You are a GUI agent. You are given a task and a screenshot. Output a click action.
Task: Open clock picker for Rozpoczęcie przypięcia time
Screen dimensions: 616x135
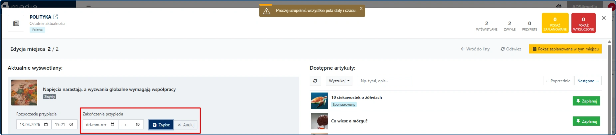[x=71, y=125]
